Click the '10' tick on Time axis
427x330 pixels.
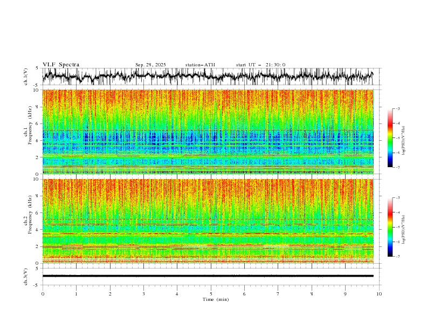pyautogui.click(x=379, y=294)
